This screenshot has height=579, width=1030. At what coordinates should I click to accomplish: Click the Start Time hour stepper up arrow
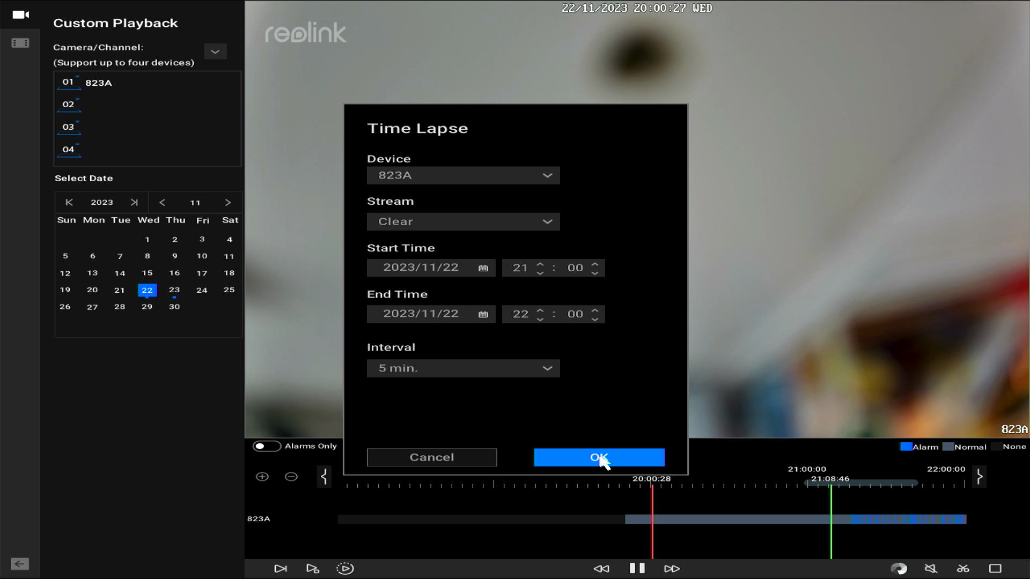[x=539, y=263]
